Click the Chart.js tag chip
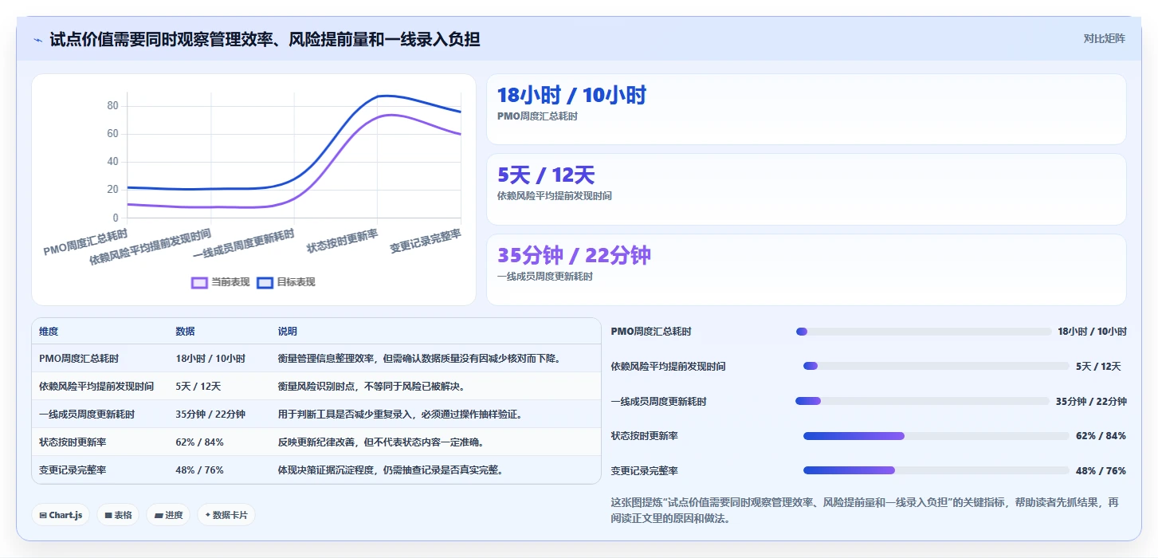 click(x=61, y=515)
